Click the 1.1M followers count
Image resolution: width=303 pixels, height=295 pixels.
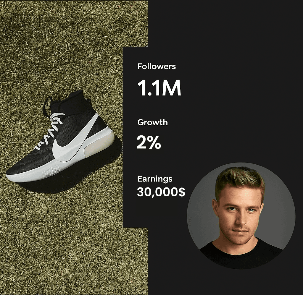tap(159, 88)
